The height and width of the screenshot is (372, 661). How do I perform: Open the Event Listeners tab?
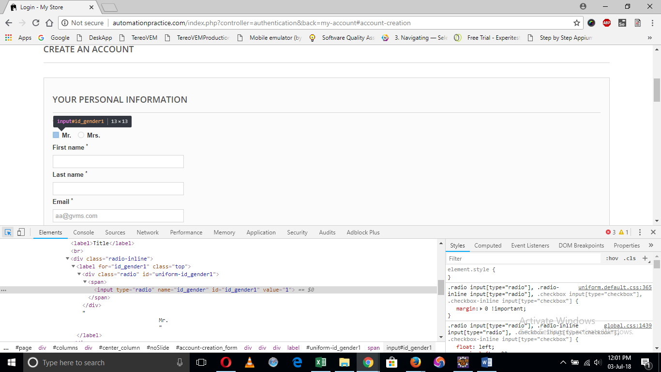tap(530, 246)
